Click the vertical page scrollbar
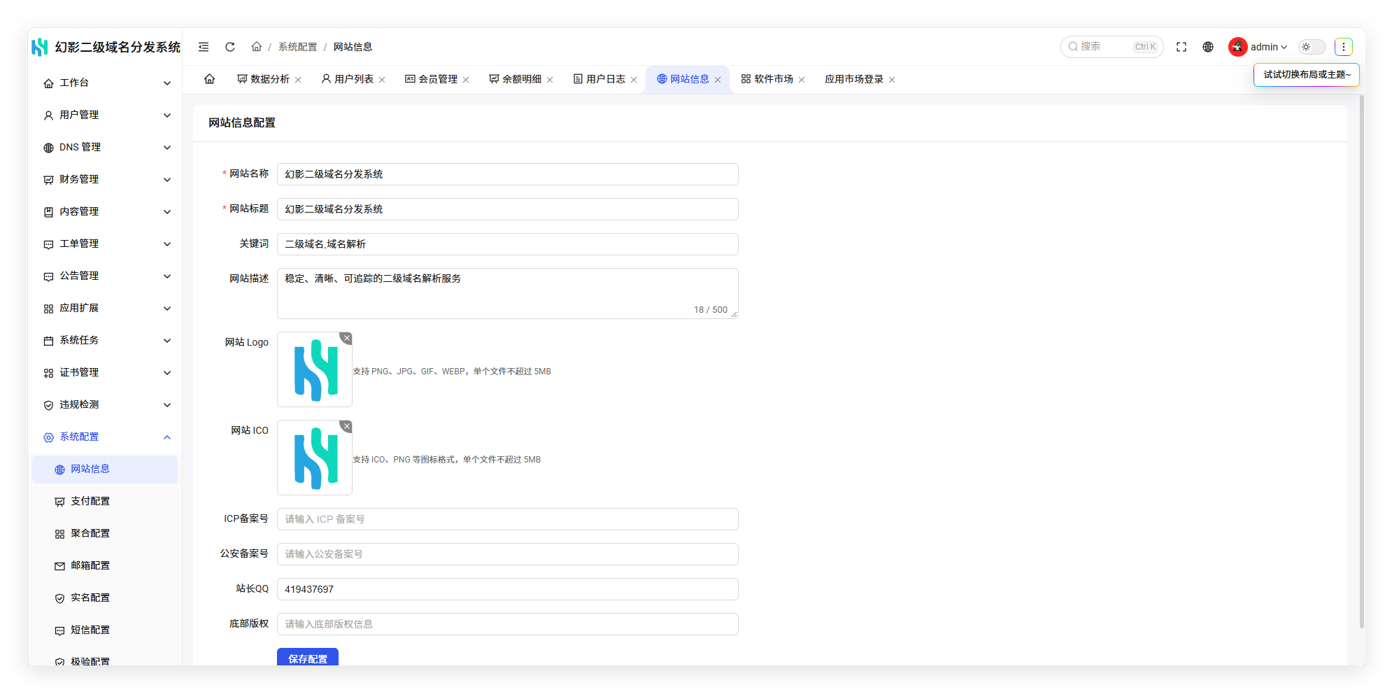The image size is (1392, 692). [1361, 362]
